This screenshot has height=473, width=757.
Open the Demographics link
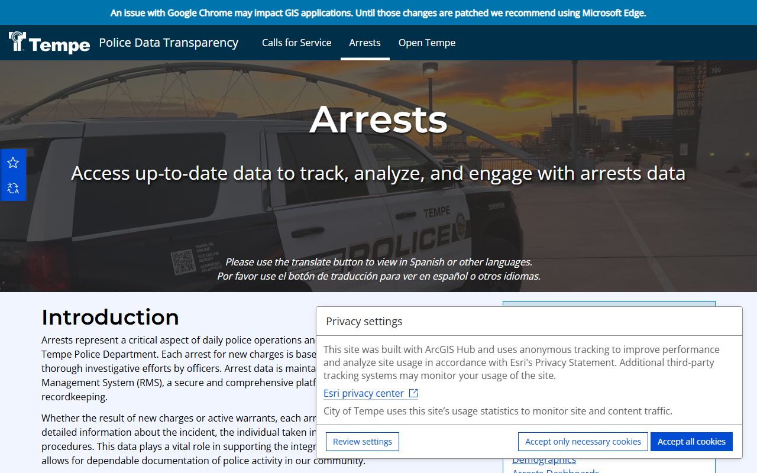(544, 460)
